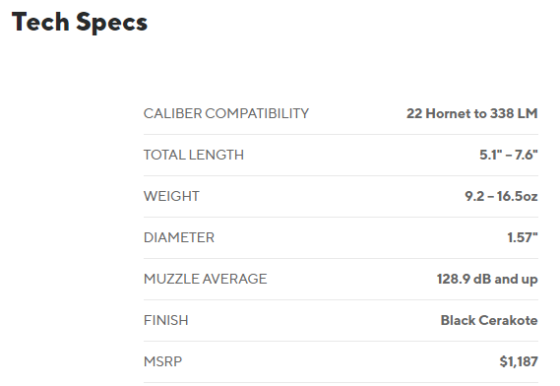
Task: Select the MUZZLE AVERAGE label
Action: click(x=205, y=279)
